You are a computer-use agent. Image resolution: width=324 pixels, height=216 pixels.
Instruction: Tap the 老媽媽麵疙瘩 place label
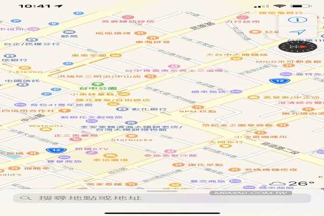click(x=271, y=170)
